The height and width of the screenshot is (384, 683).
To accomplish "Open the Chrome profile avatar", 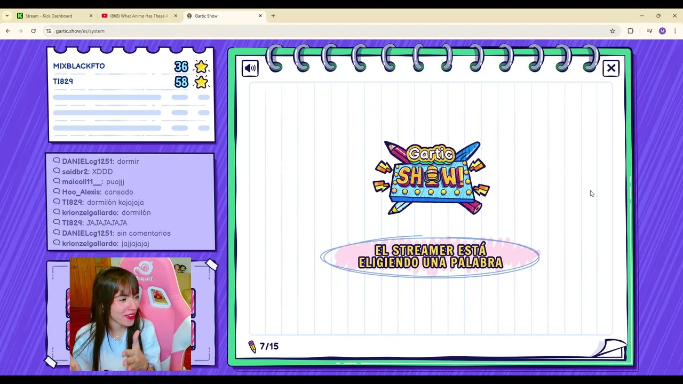I will 662,31.
